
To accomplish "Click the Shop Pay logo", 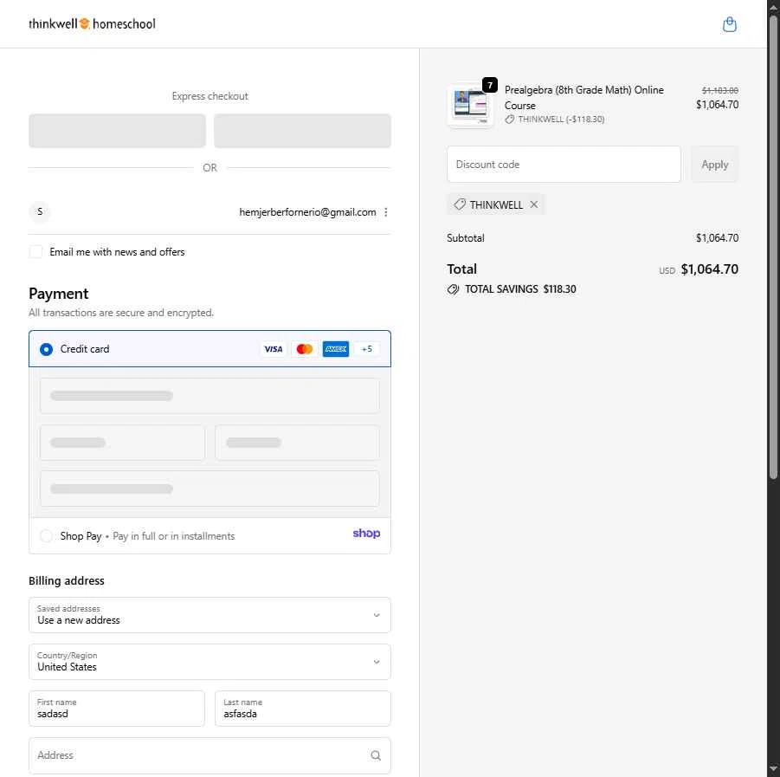I will coord(366,534).
